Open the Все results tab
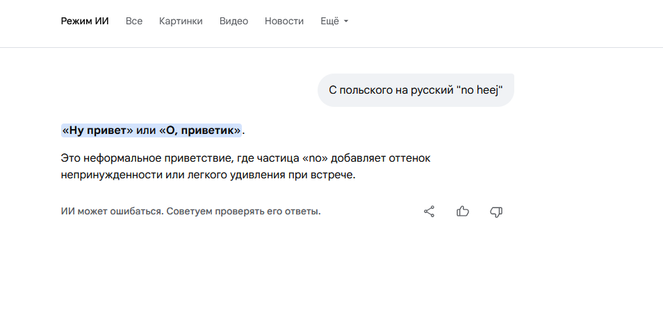The width and height of the screenshot is (663, 331). tap(134, 21)
